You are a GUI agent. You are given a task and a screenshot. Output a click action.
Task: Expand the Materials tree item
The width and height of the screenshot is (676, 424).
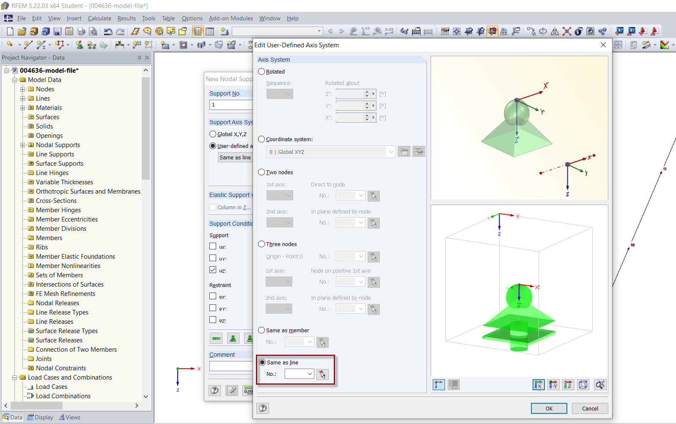click(23, 108)
